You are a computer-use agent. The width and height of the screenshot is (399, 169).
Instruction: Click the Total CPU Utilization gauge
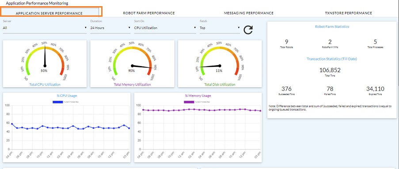pos(45,61)
